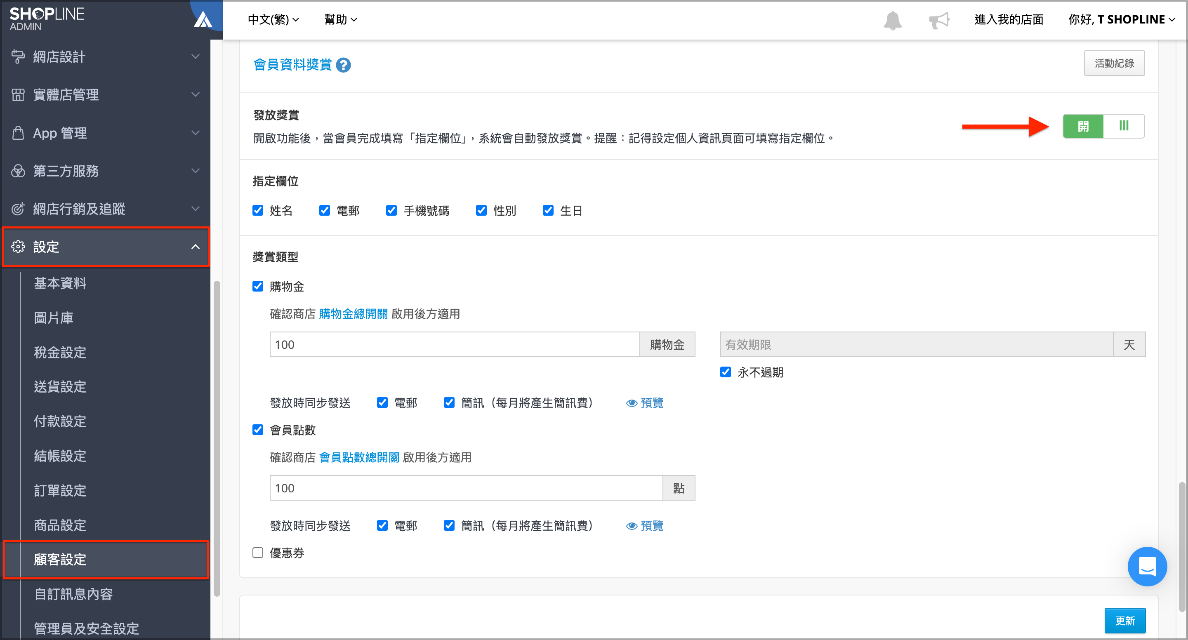Uncheck 電郵 notification under 購物金
The height and width of the screenshot is (640, 1188).
click(x=382, y=402)
